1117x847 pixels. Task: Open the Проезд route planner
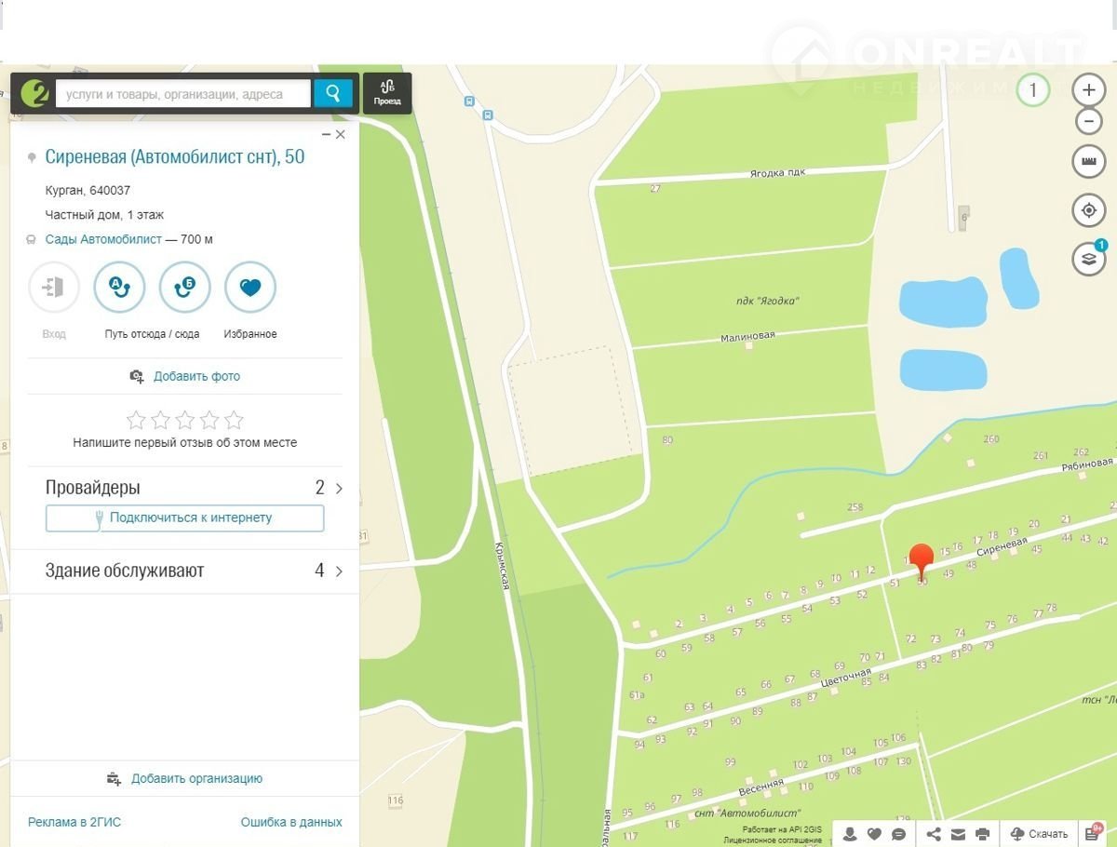point(387,93)
